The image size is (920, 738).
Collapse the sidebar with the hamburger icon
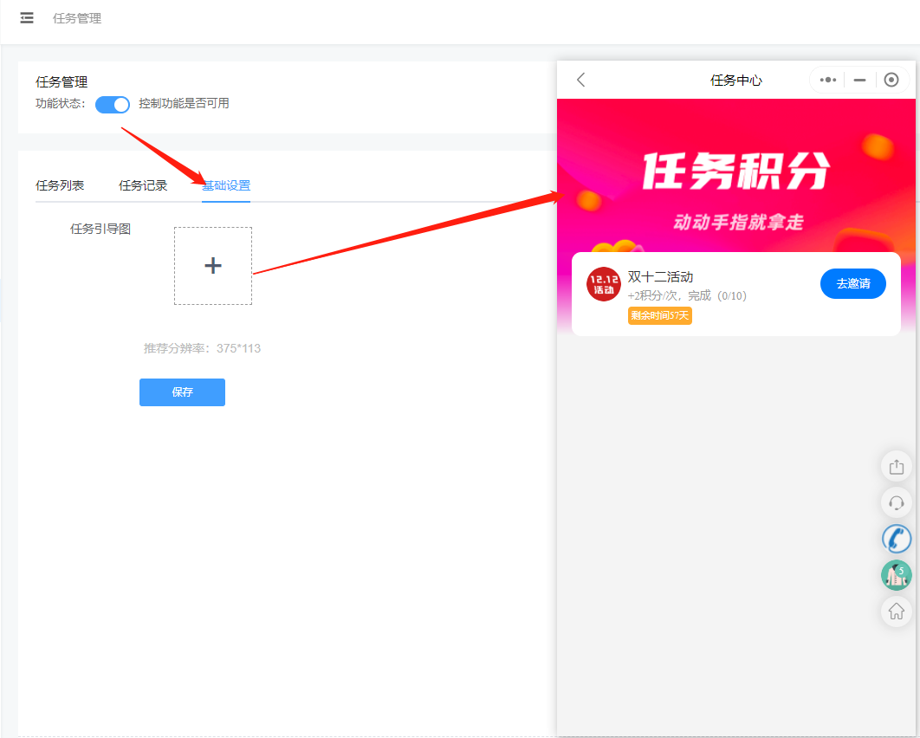[27, 18]
